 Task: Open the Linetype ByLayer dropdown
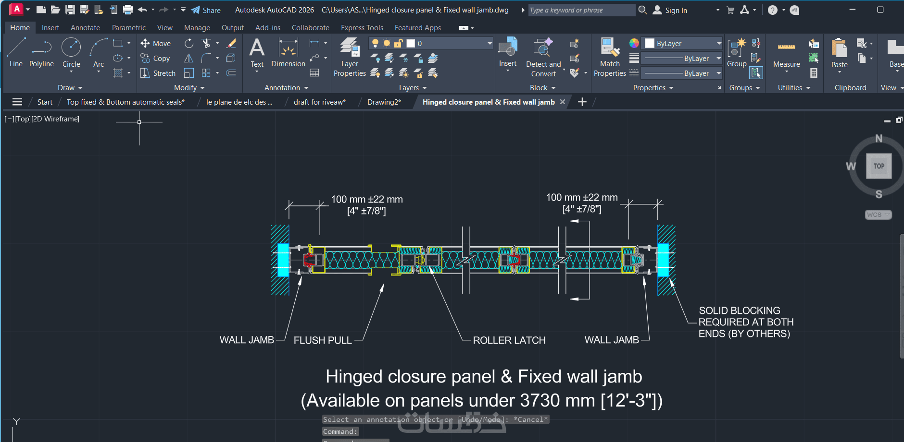pyautogui.click(x=719, y=73)
